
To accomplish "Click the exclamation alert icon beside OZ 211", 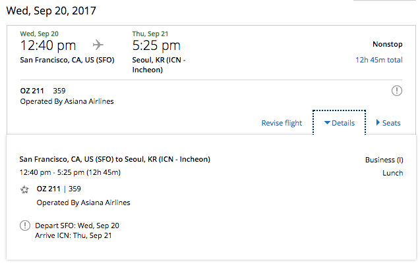I will click(x=397, y=91).
